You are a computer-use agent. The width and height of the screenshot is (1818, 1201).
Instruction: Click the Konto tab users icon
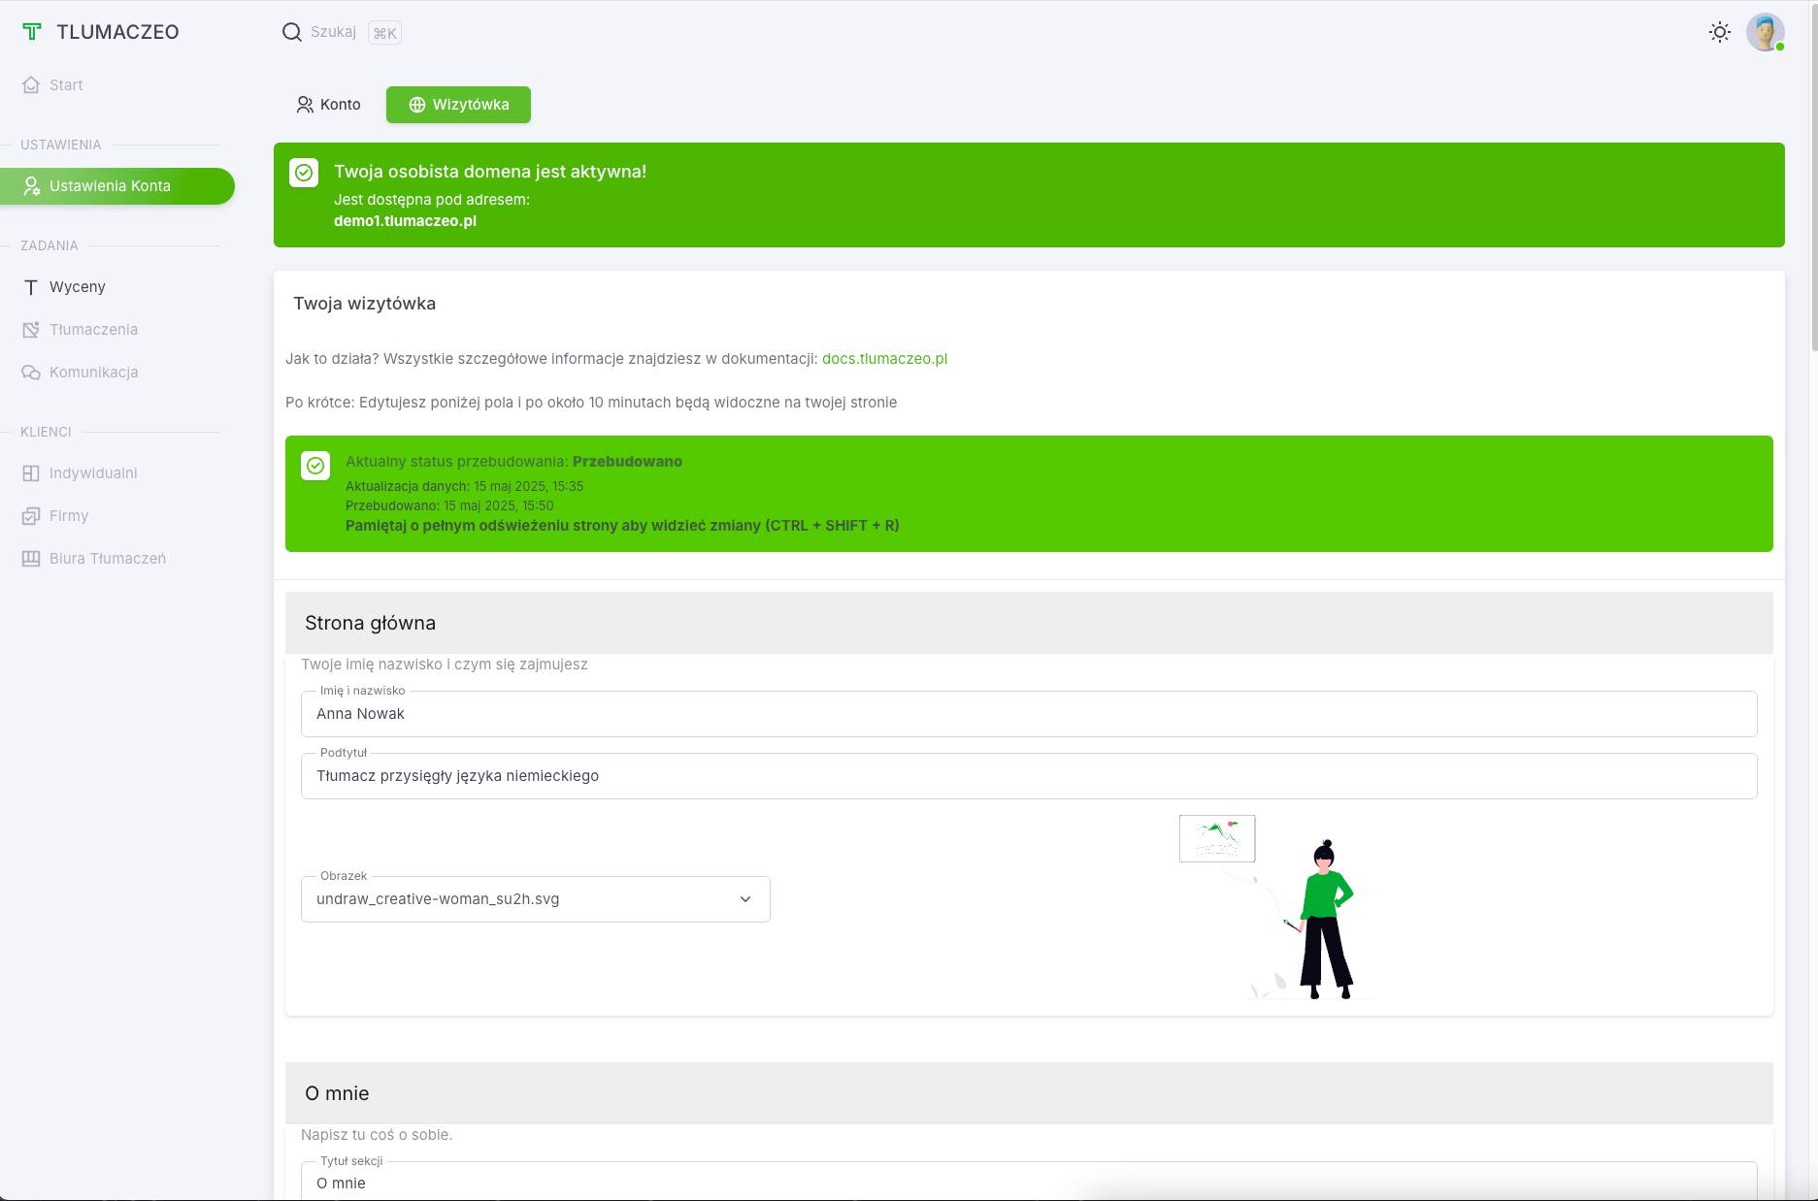[305, 105]
